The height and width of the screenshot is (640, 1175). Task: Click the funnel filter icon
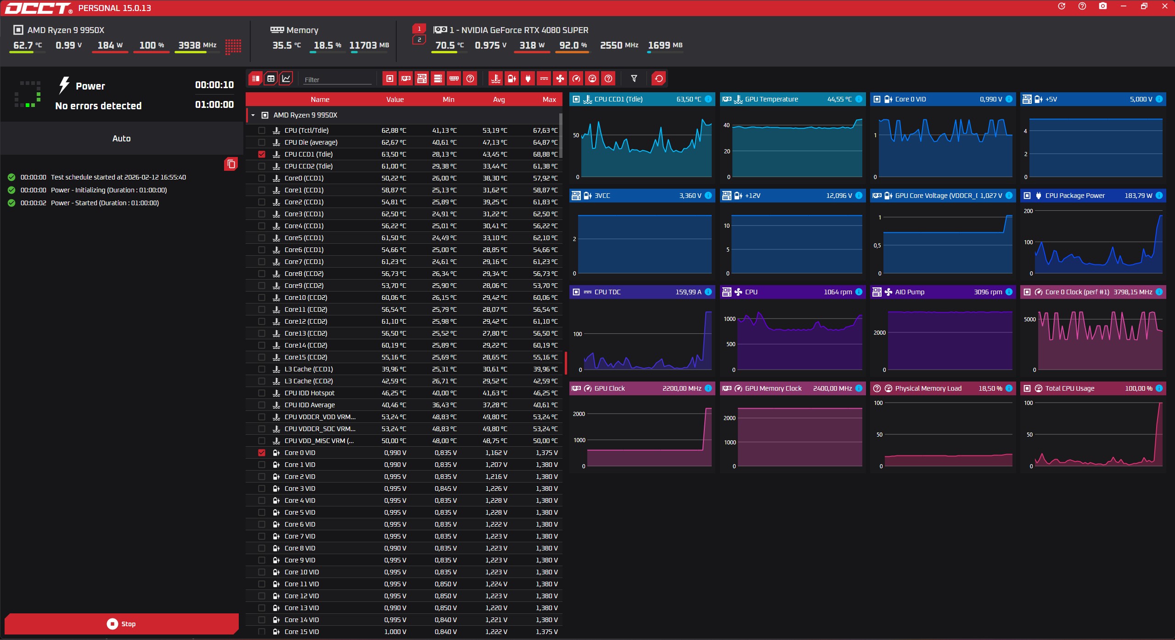[634, 79]
